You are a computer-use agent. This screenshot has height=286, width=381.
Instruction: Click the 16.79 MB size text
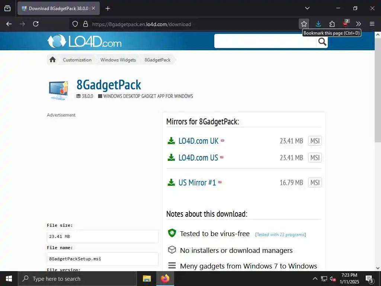pos(291,182)
